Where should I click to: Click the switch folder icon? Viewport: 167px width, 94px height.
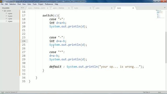[x=5, y=11]
